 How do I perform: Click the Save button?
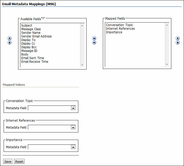tap(8, 161)
